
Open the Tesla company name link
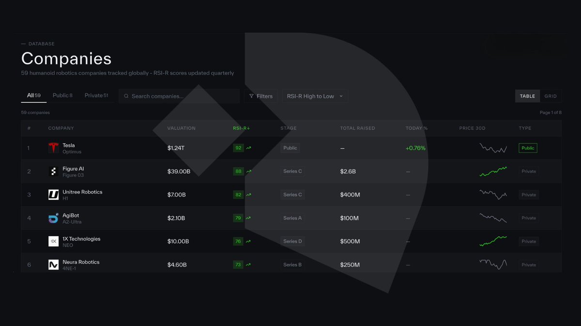69,145
